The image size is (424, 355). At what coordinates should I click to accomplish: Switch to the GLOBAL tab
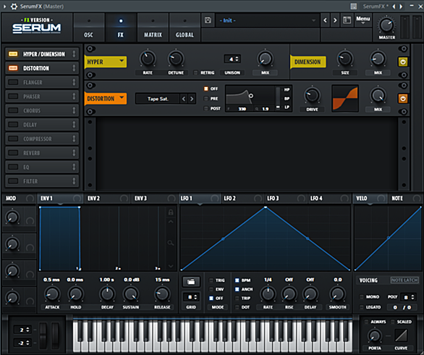[x=185, y=28]
